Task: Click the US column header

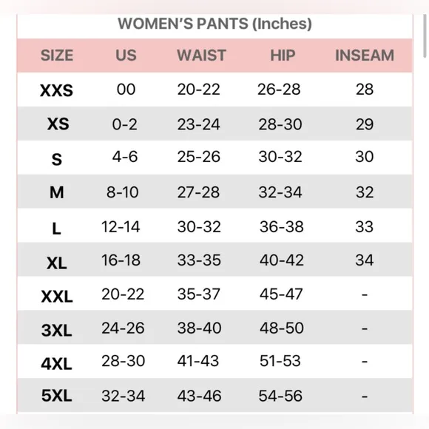Action: click(126, 55)
